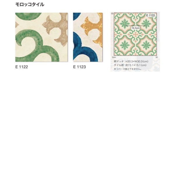Click the top-left green leaf motif in diagram
Viewport: 175px width, 175px height.
pos(125,24)
